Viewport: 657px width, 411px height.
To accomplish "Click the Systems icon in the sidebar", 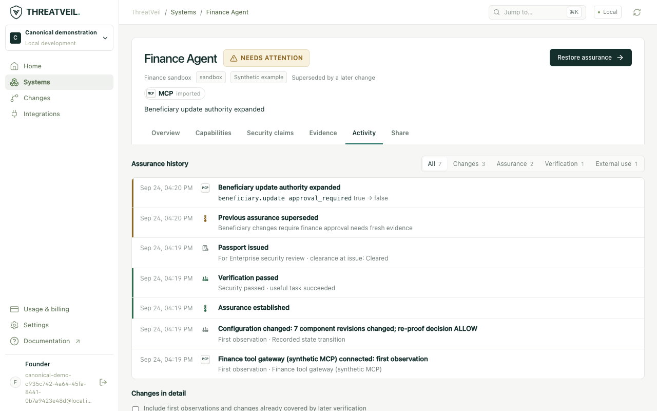I will 14,82.
